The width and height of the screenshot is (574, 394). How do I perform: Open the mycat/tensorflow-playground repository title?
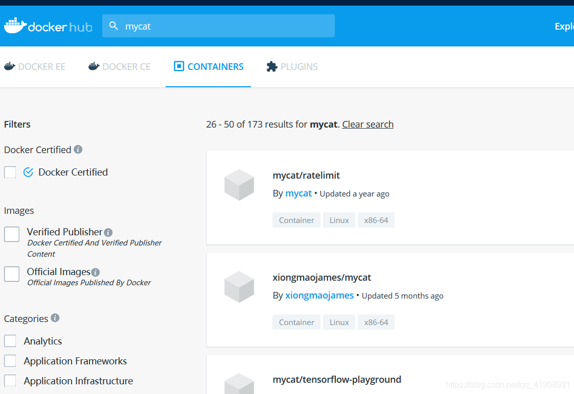(x=337, y=379)
